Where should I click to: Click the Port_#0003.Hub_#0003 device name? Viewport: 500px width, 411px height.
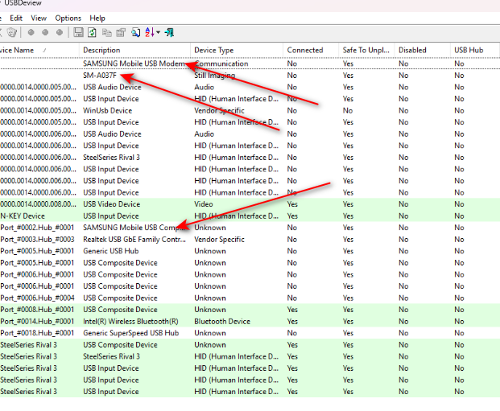pos(37,239)
